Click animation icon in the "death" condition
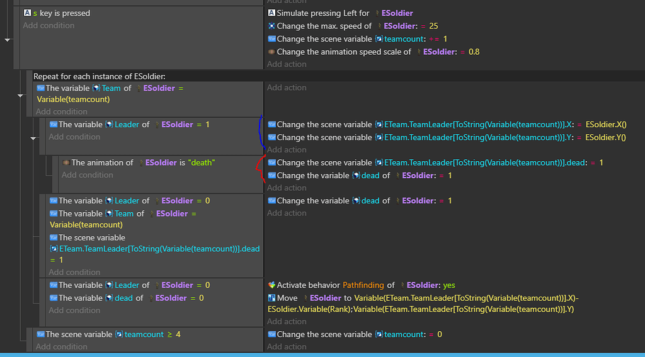645x357 pixels. [66, 162]
